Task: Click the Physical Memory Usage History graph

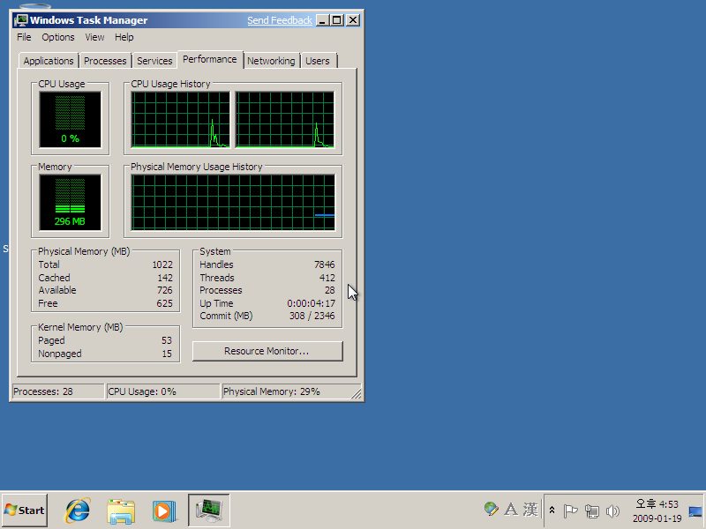Action: click(x=233, y=203)
